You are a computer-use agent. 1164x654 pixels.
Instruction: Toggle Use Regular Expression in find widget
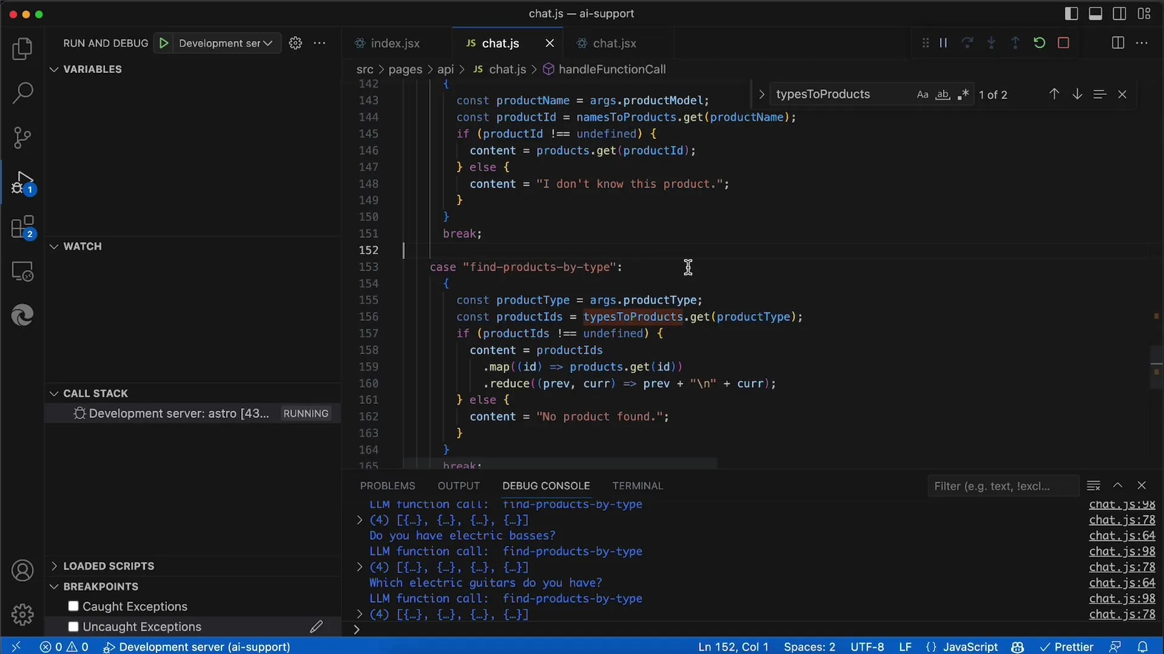pyautogui.click(x=963, y=95)
